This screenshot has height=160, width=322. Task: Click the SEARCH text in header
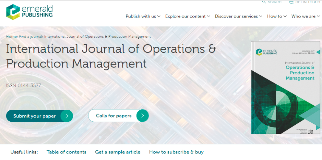click(275, 2)
